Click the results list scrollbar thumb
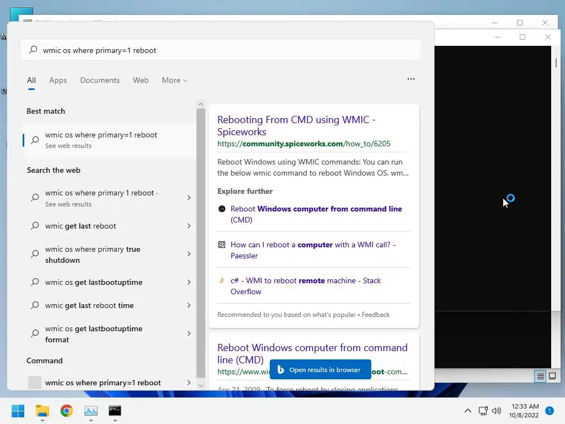 (201, 243)
